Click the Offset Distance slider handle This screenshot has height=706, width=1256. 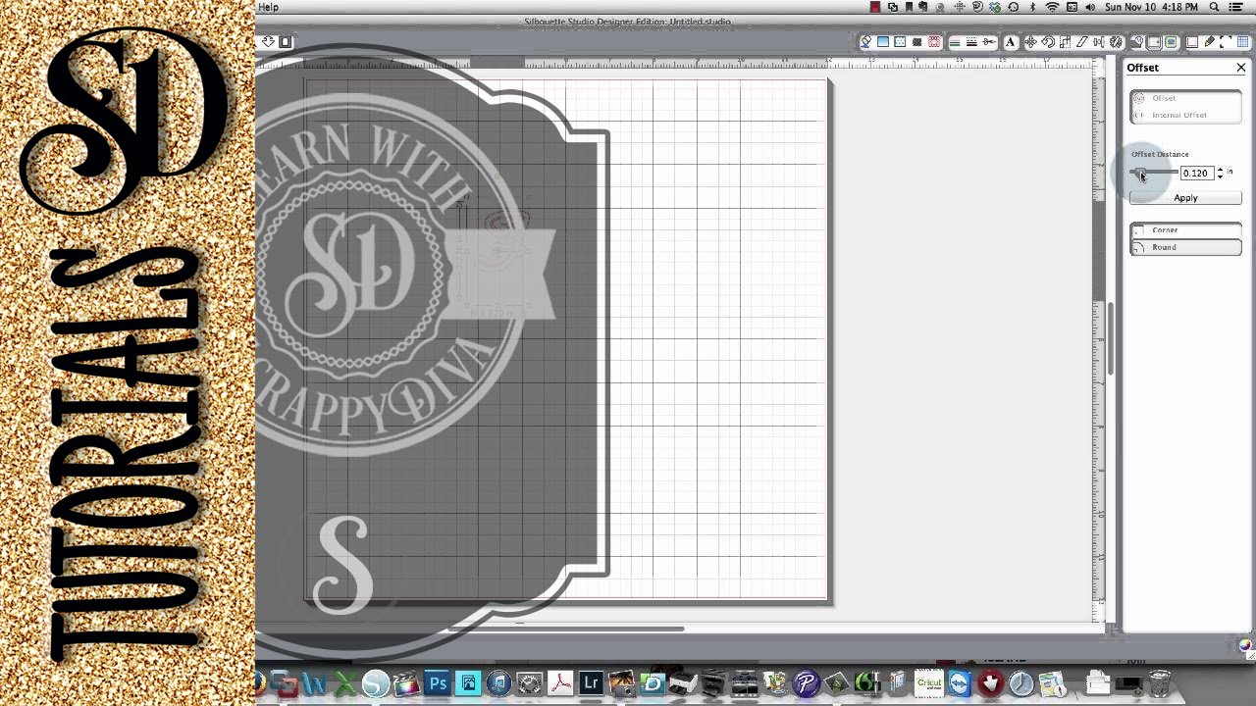point(1140,174)
